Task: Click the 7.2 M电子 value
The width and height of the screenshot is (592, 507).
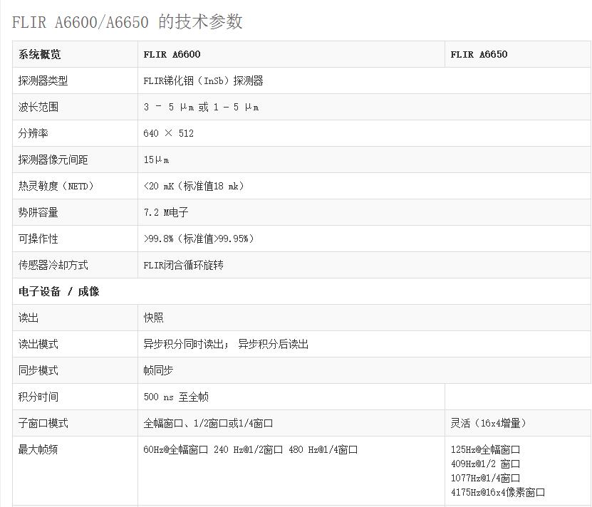Action: click(166, 212)
